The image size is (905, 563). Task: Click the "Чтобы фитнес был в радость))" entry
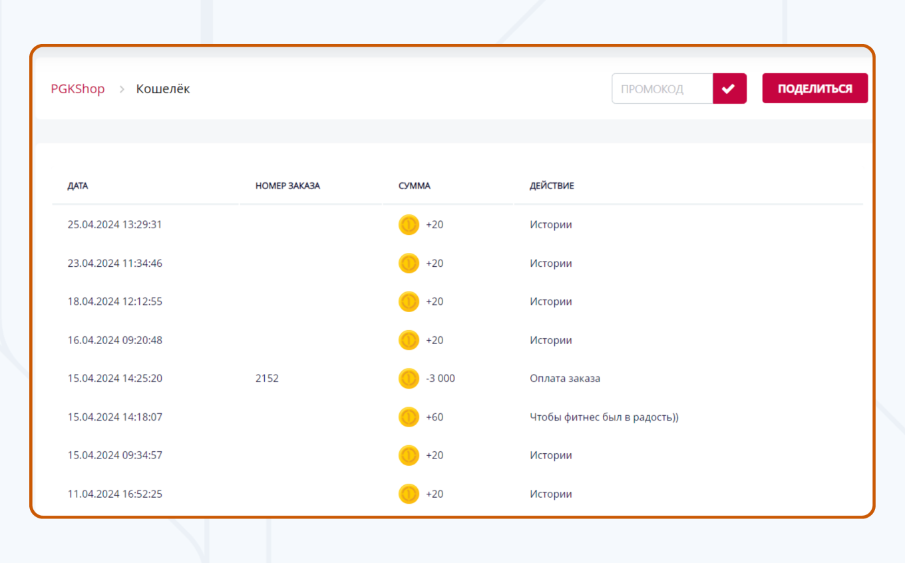point(604,417)
